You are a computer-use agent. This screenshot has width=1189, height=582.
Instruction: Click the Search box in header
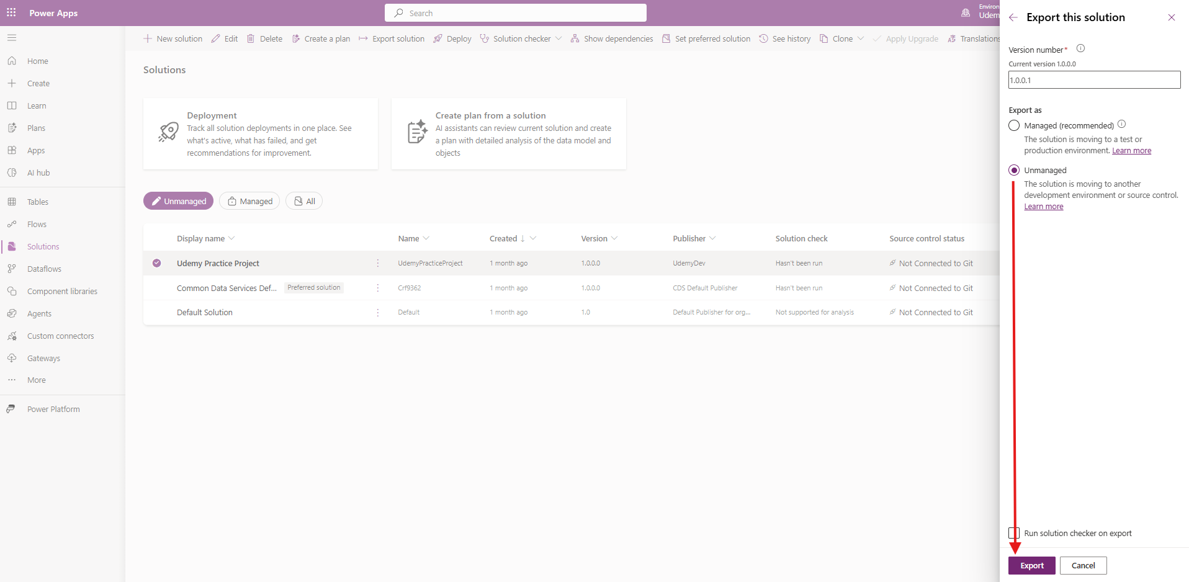coord(515,12)
